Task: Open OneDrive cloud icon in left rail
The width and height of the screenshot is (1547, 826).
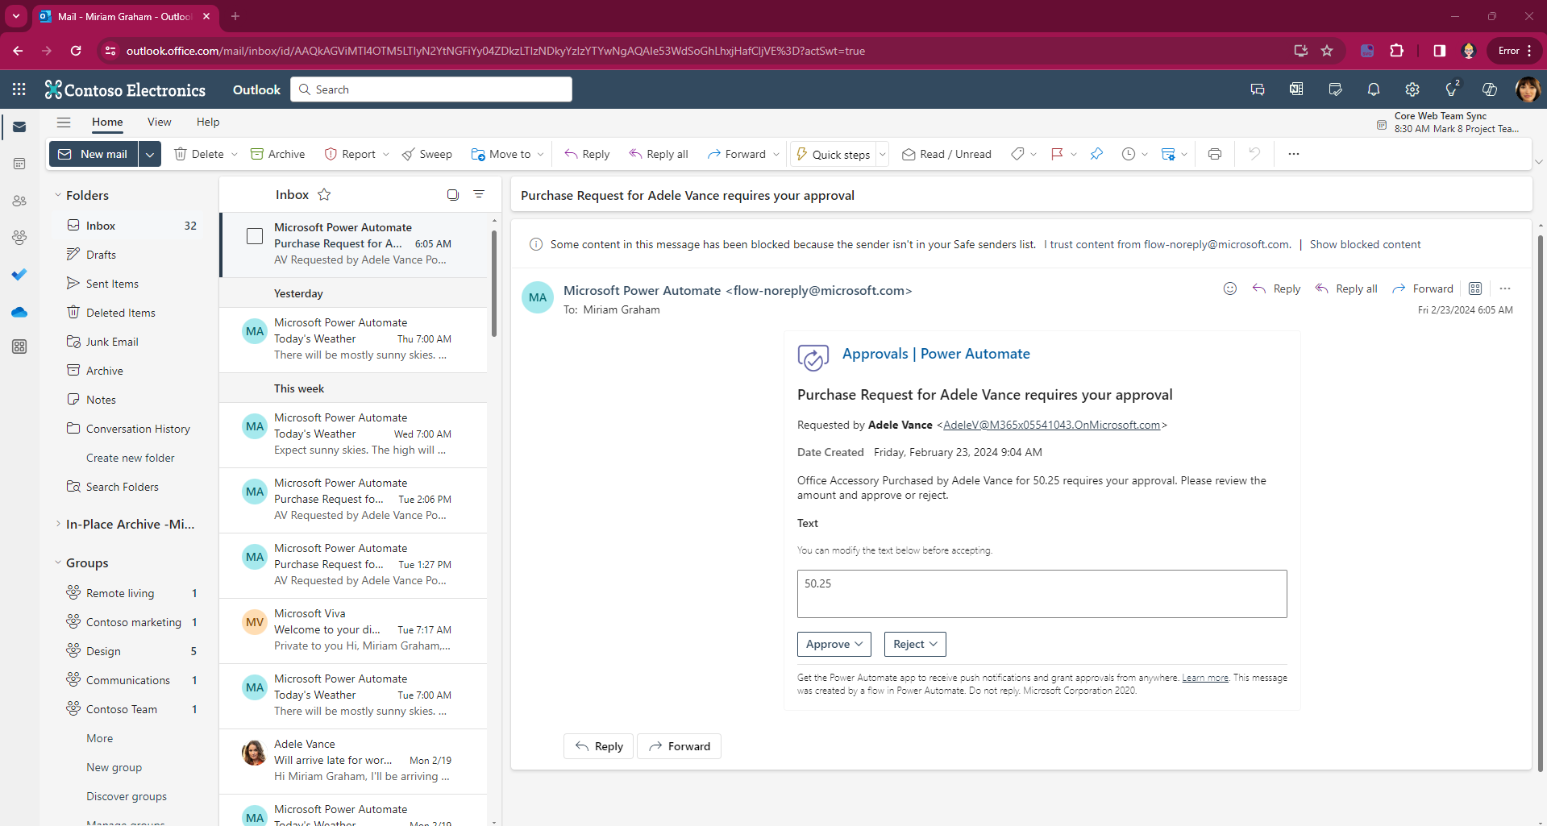Action: (19, 312)
